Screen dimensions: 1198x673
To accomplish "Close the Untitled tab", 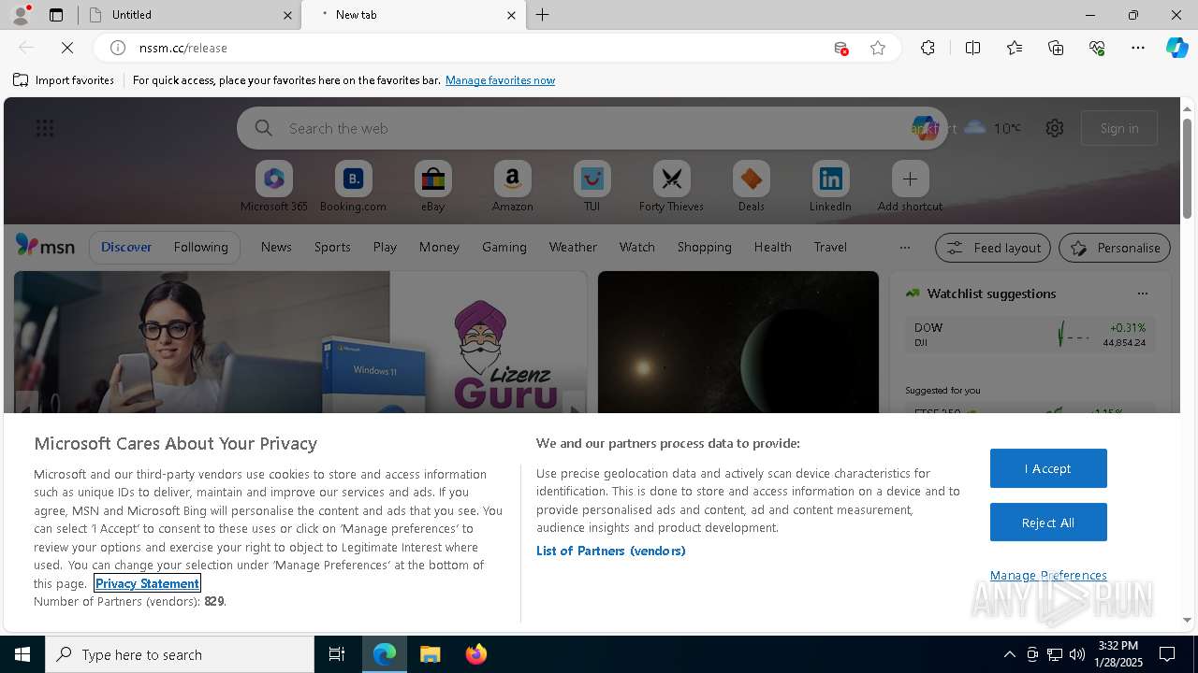I will (x=287, y=15).
